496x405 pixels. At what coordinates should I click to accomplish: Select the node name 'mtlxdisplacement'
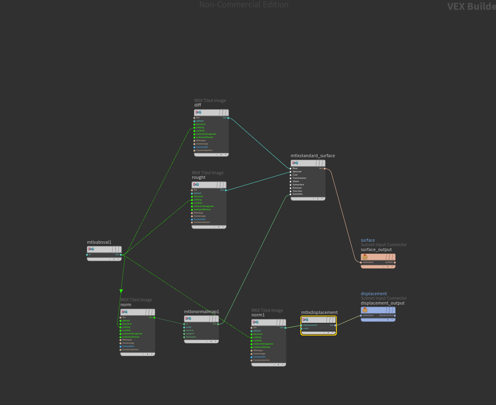(320, 313)
